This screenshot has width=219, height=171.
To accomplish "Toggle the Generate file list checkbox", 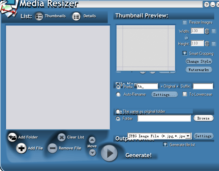I will (165, 144).
